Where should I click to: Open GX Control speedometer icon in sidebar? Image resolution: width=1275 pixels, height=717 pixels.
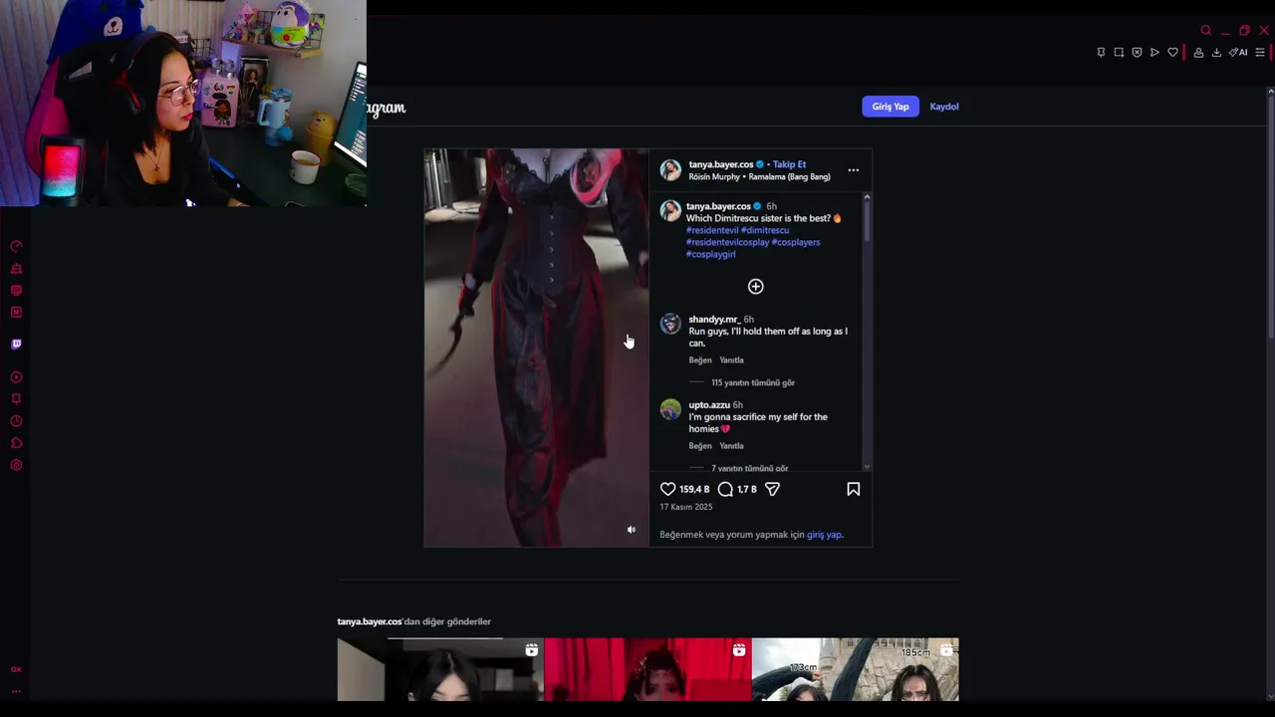point(16,246)
